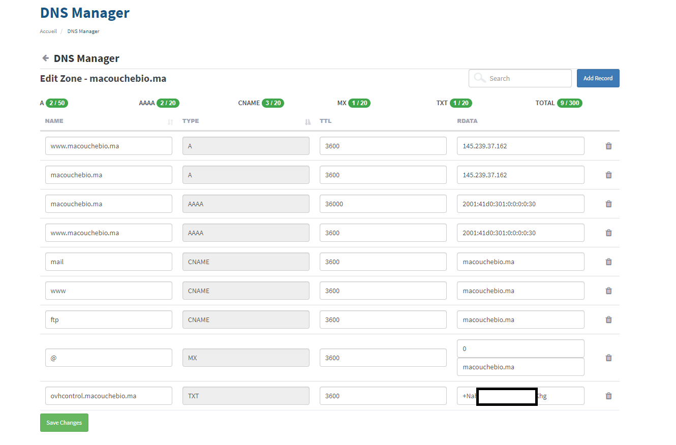Edit the MX priority field showing 0

tap(520, 349)
